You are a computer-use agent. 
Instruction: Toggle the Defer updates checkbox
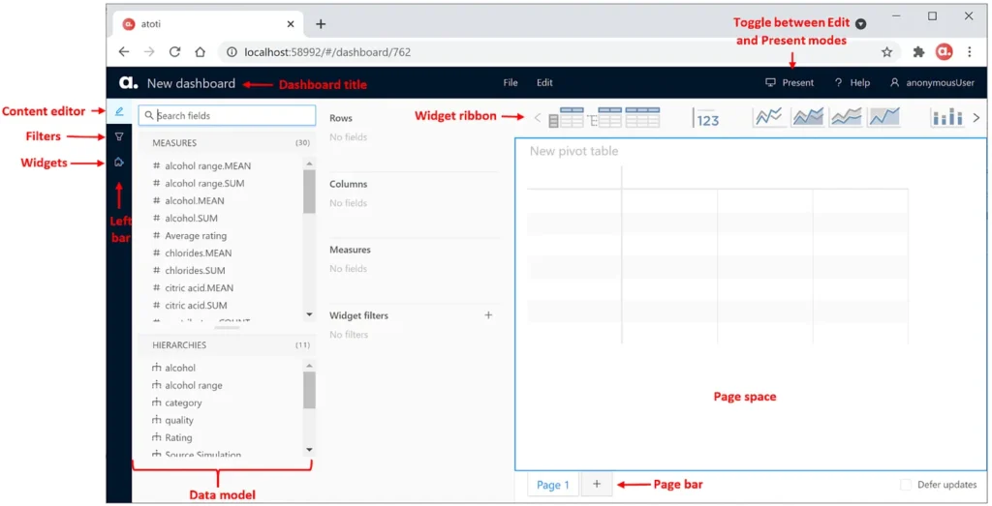coord(906,485)
